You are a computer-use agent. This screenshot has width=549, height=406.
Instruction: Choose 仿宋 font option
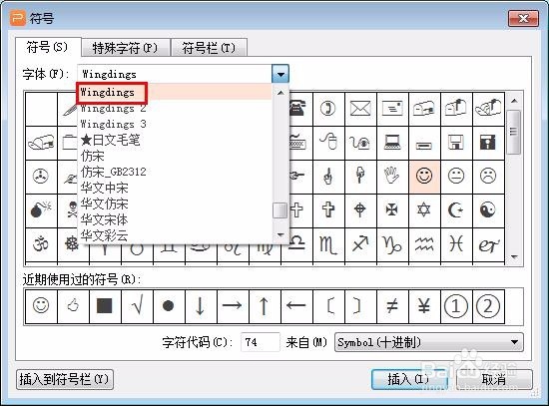pos(175,156)
